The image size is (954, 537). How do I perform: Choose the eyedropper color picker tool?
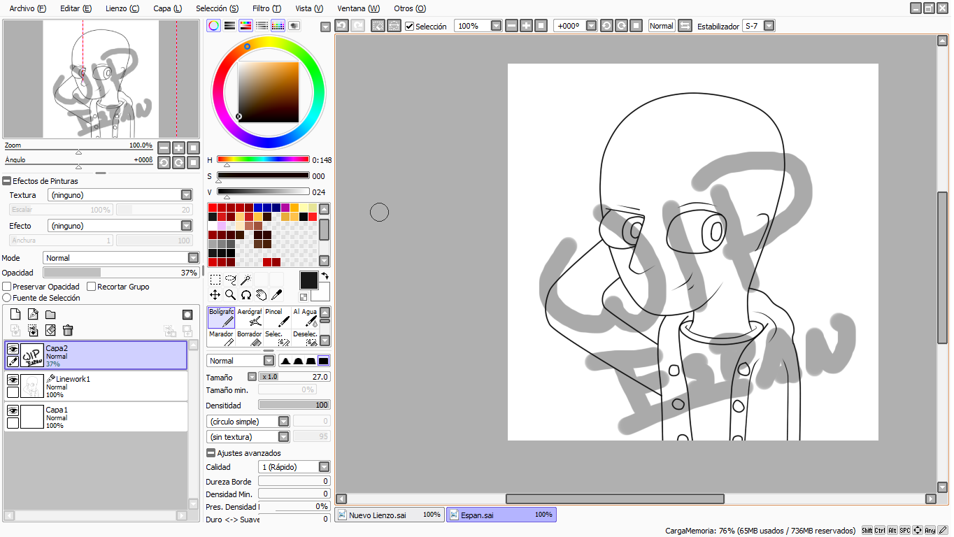pos(276,295)
